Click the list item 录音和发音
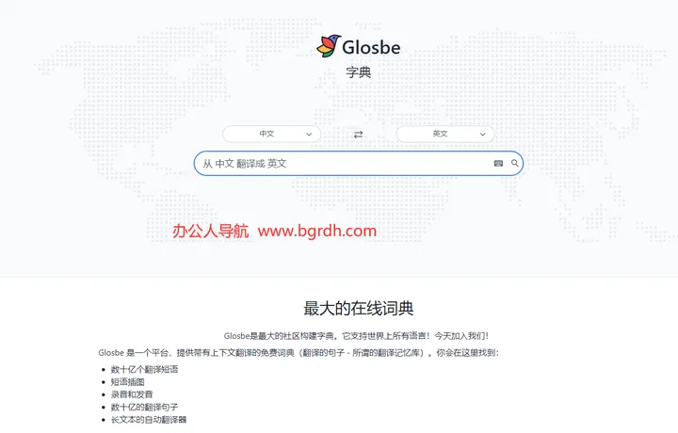The width and height of the screenshot is (678, 433). (x=132, y=394)
